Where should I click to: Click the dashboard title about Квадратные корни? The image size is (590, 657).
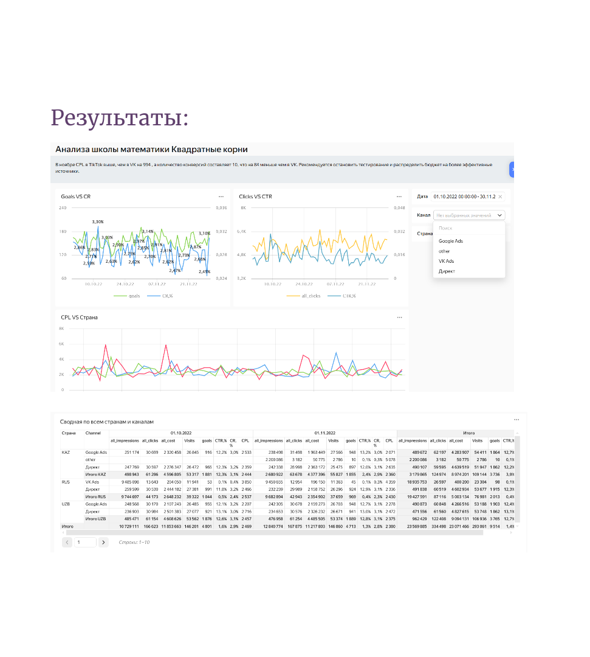click(151, 149)
